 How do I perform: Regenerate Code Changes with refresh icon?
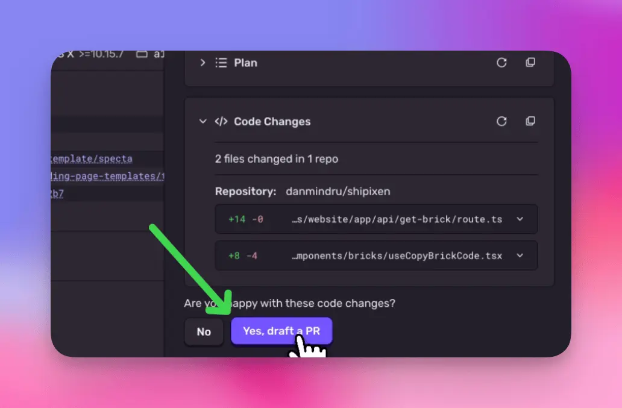[502, 121]
